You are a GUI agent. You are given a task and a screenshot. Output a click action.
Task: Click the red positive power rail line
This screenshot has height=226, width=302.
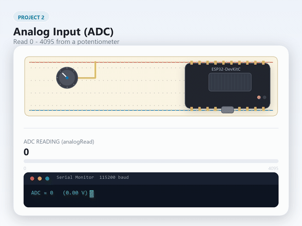(151, 62)
